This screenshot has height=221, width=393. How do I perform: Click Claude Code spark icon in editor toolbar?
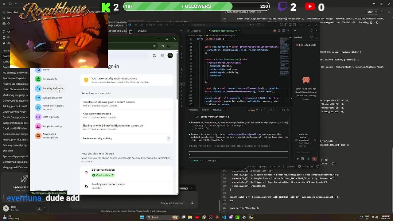(x=275, y=31)
